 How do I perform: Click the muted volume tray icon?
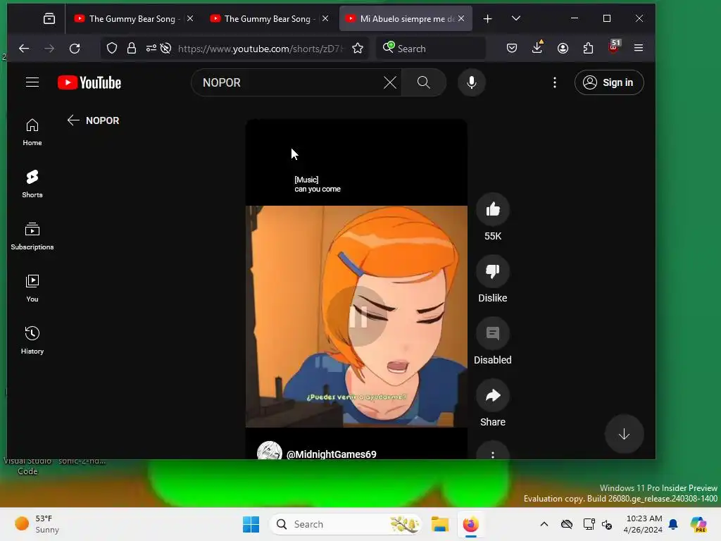607,524
